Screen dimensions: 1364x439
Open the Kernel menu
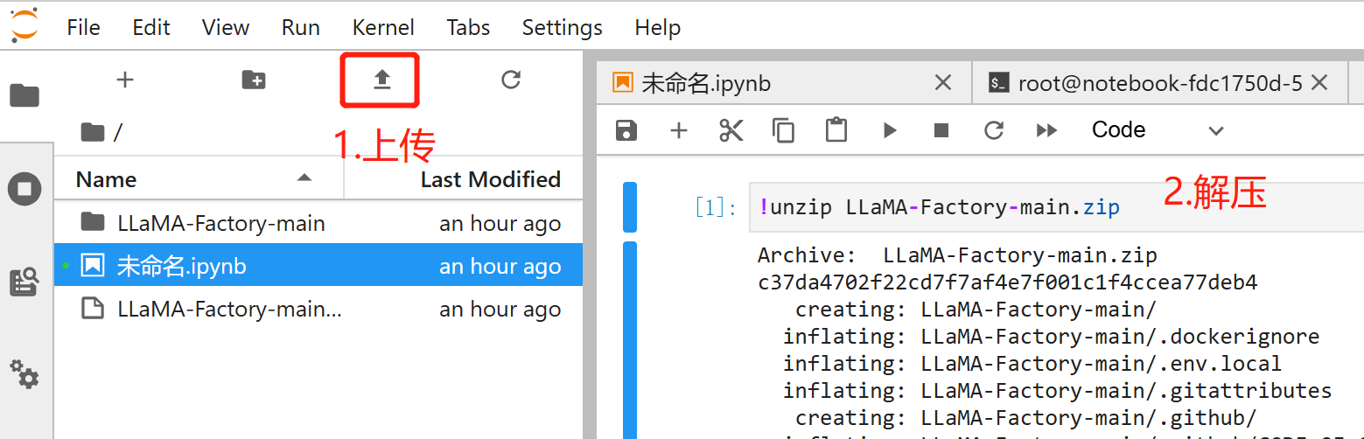point(383,28)
